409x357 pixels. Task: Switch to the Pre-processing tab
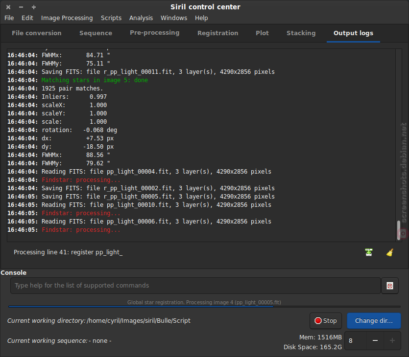point(155,33)
